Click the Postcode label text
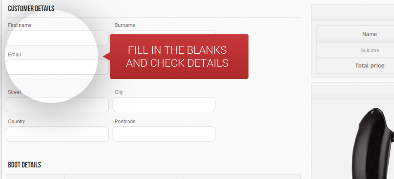394x179 pixels. click(125, 121)
